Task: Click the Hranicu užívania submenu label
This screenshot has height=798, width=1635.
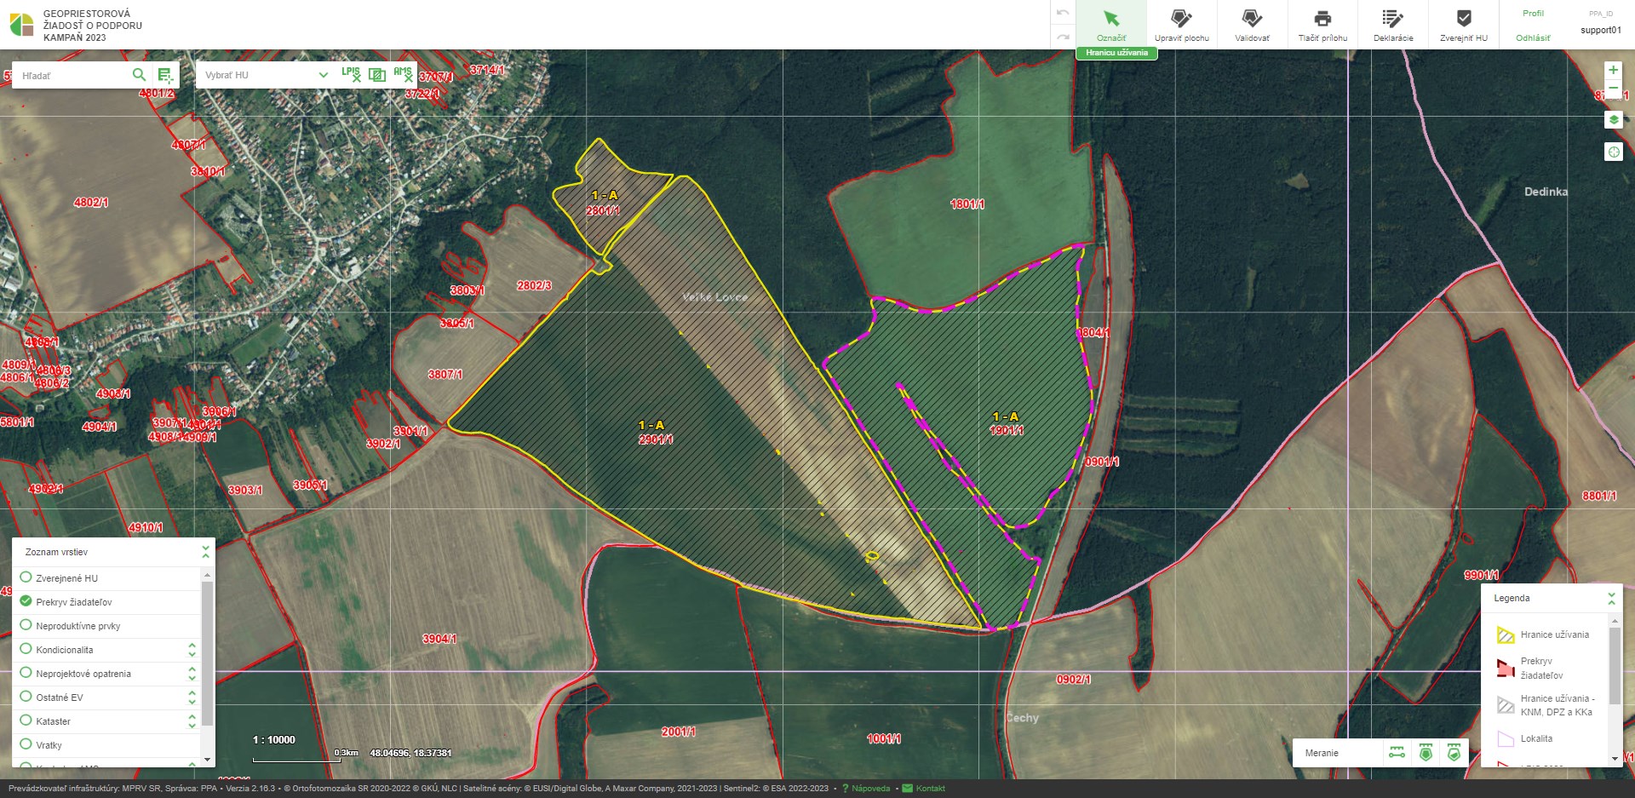Action: [x=1116, y=53]
